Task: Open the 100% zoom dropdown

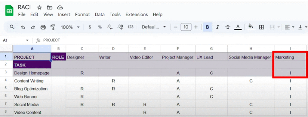Action: point(70,27)
